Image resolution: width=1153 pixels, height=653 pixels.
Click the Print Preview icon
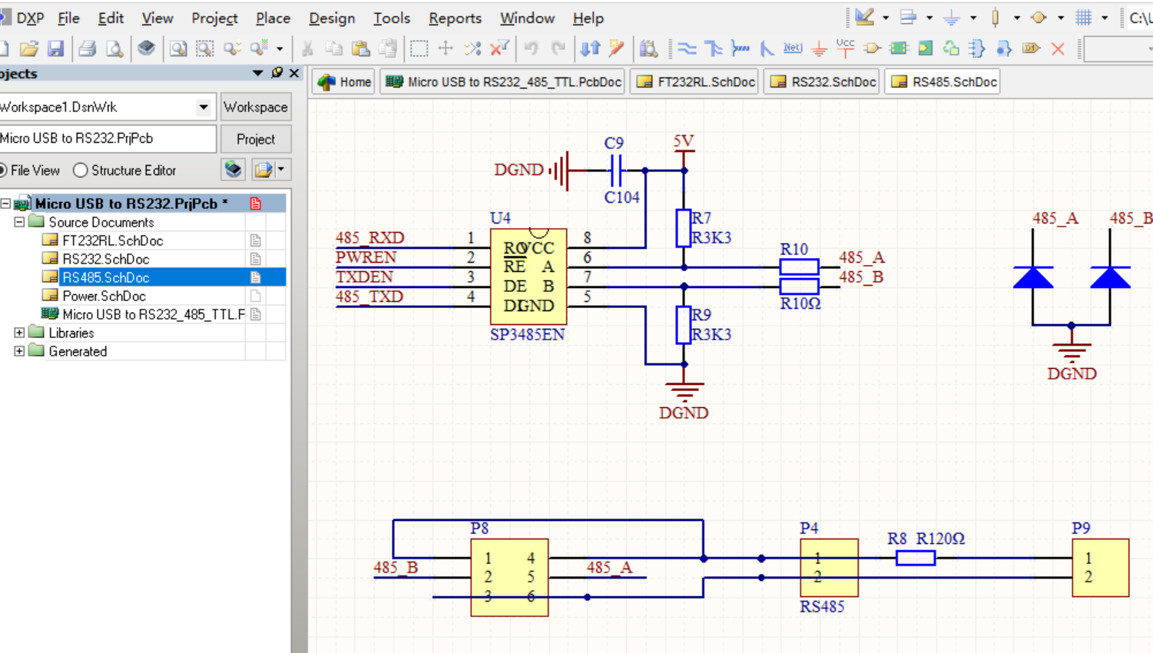pos(113,48)
